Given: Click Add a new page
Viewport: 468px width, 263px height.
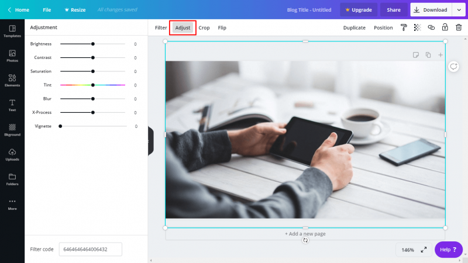Looking at the screenshot, I should pyautogui.click(x=305, y=234).
